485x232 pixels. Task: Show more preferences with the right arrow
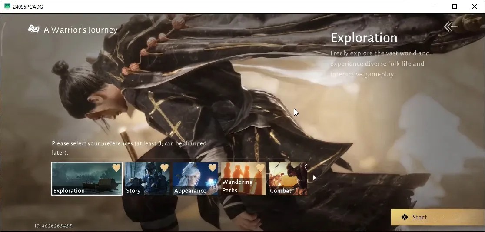(315, 178)
